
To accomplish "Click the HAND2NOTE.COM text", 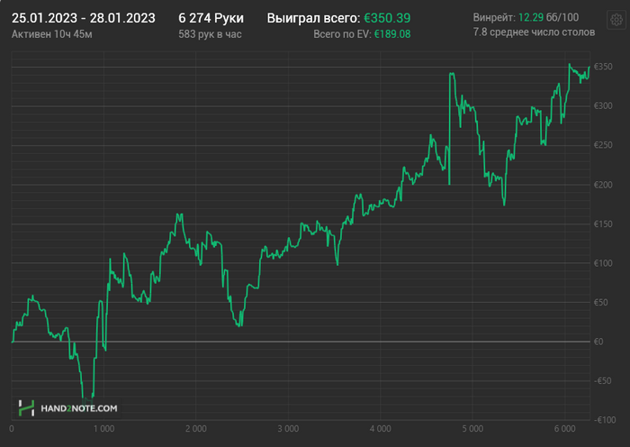I will click(x=79, y=408).
